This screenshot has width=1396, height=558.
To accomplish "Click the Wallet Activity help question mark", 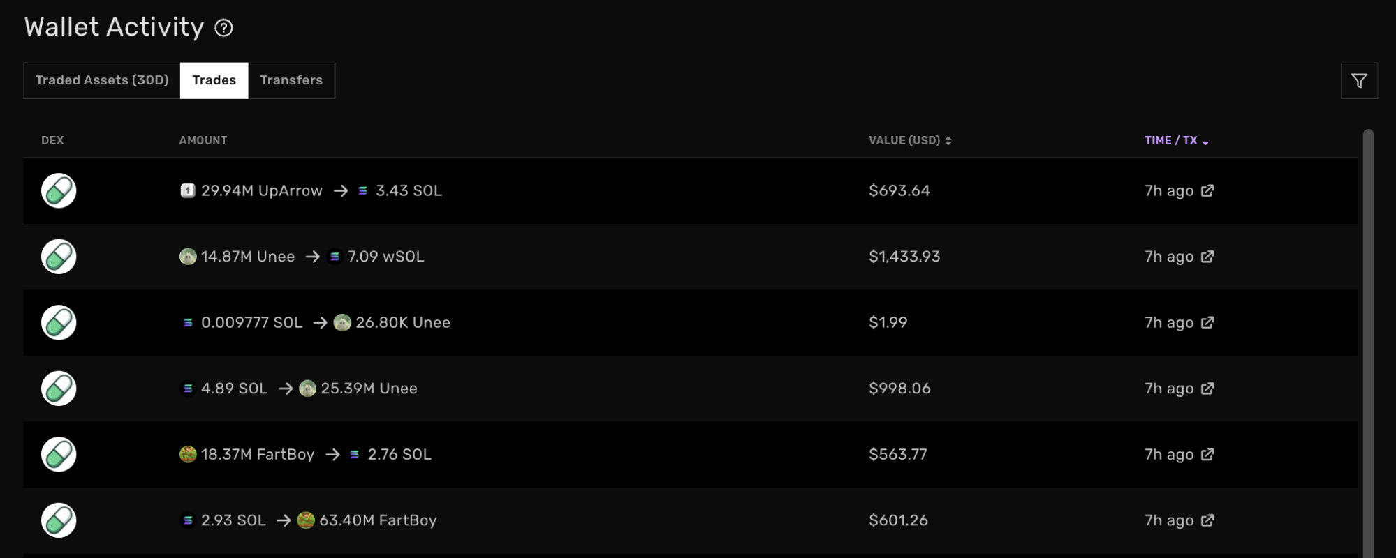I will click(223, 28).
